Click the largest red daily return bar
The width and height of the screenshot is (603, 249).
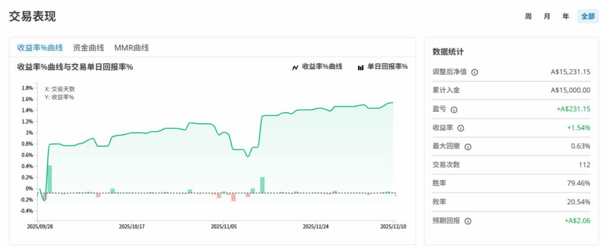click(x=233, y=197)
